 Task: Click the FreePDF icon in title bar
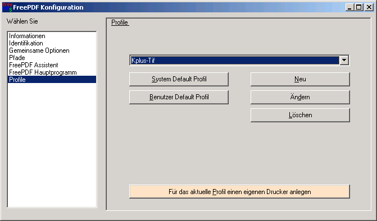(x=7, y=7)
